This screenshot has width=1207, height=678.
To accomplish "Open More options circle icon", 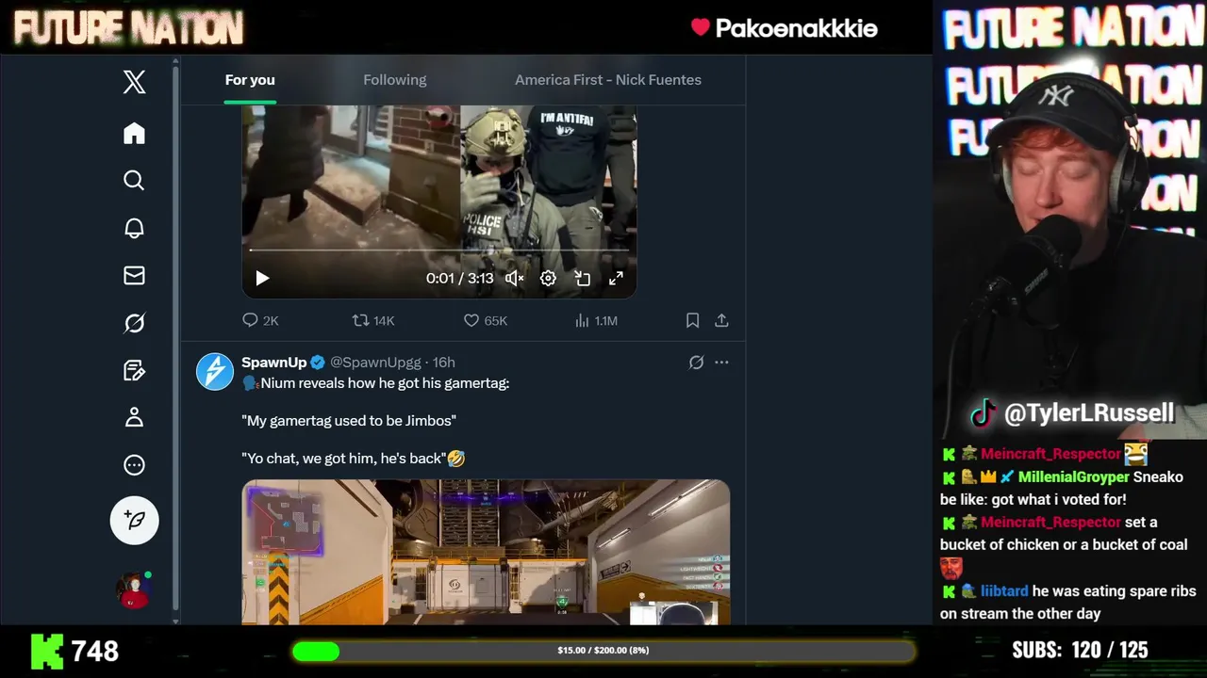I will point(134,464).
